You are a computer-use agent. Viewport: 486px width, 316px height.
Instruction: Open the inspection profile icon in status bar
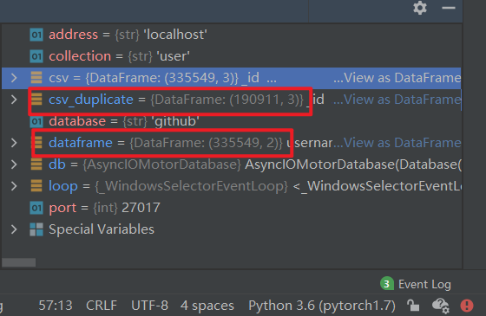[x=441, y=306]
